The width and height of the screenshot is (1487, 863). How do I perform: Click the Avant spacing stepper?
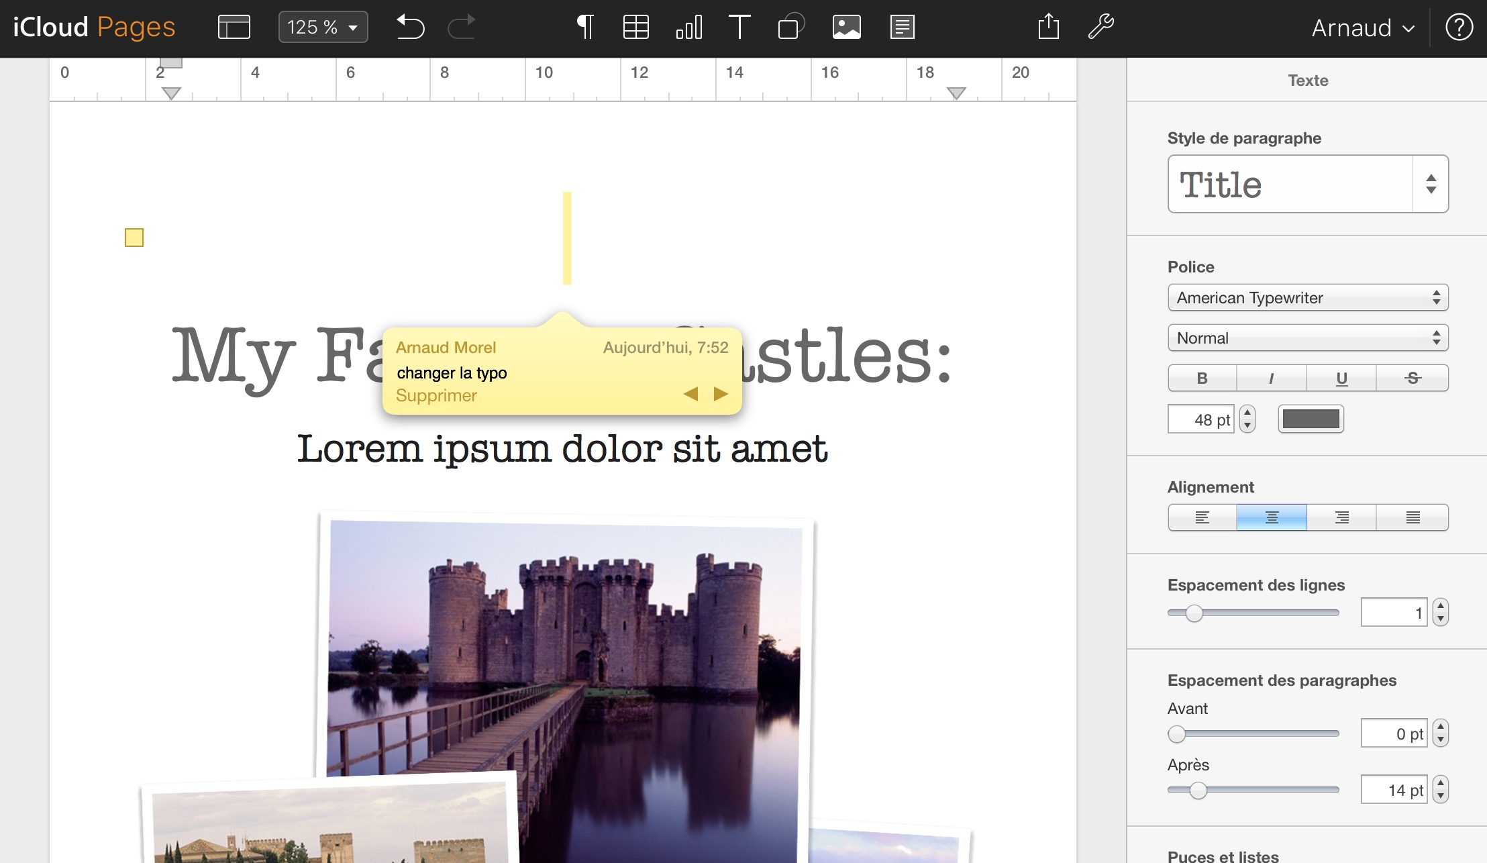click(1441, 733)
